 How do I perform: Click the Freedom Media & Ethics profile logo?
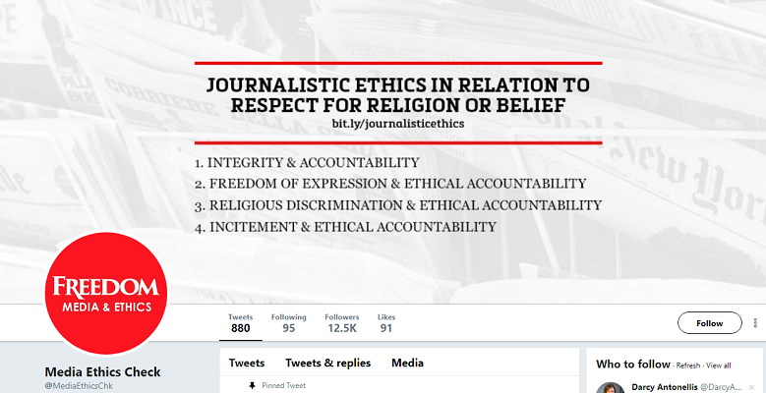tap(105, 294)
